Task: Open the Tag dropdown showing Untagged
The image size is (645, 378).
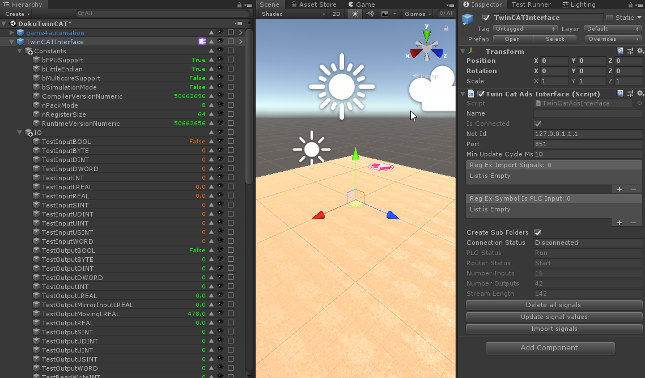Action: 525,29
